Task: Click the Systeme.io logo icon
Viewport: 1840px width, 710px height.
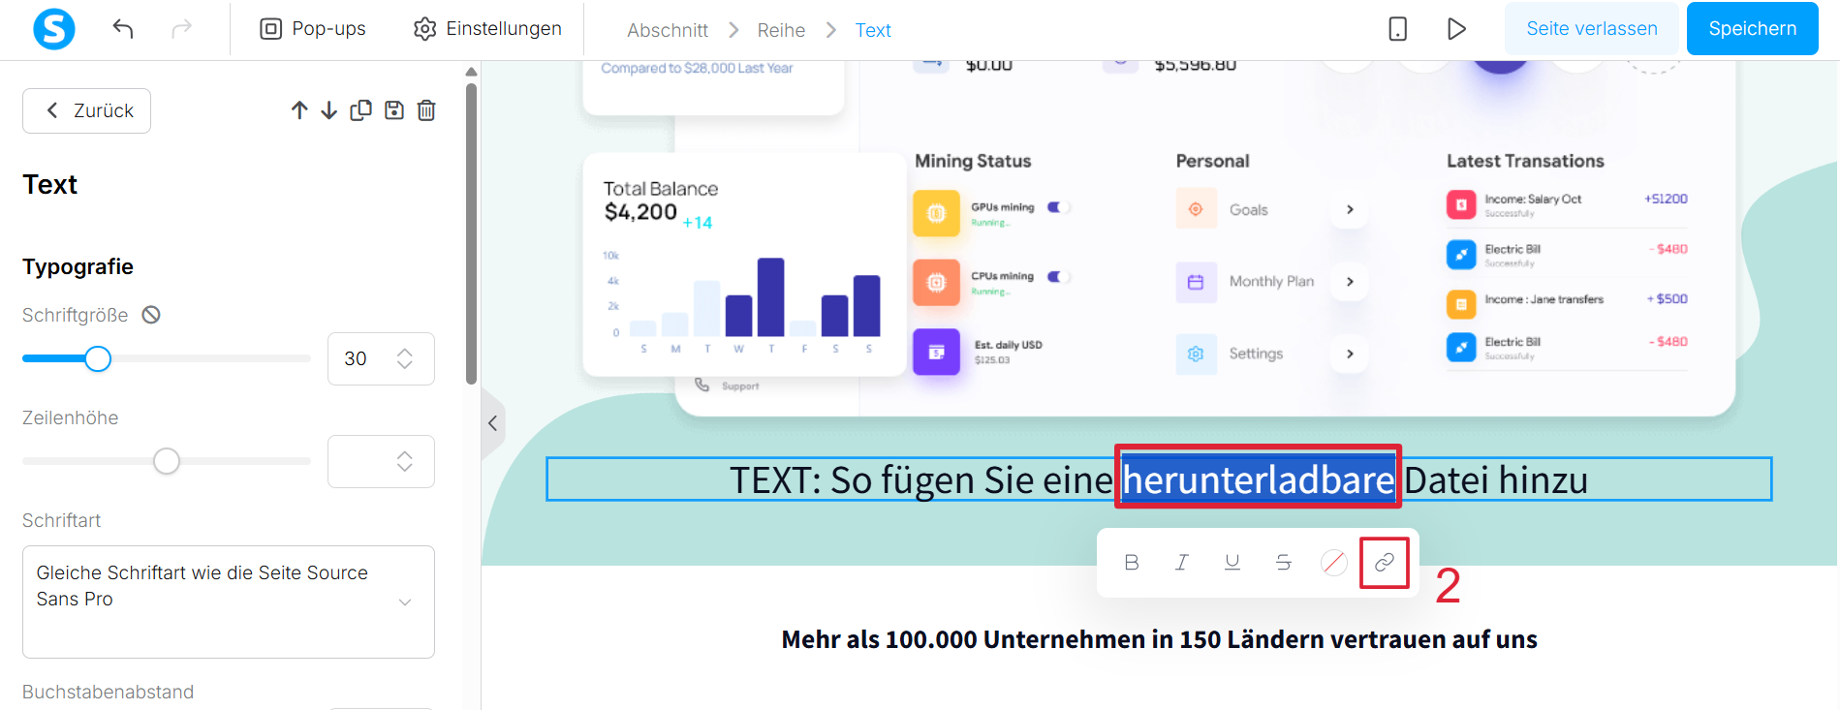Action: pyautogui.click(x=54, y=29)
